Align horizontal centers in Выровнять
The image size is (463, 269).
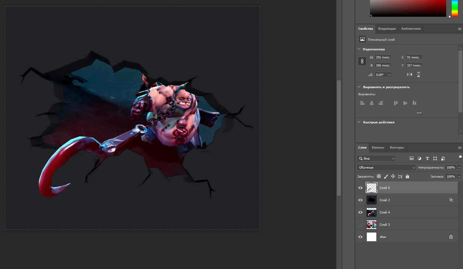[371, 103]
